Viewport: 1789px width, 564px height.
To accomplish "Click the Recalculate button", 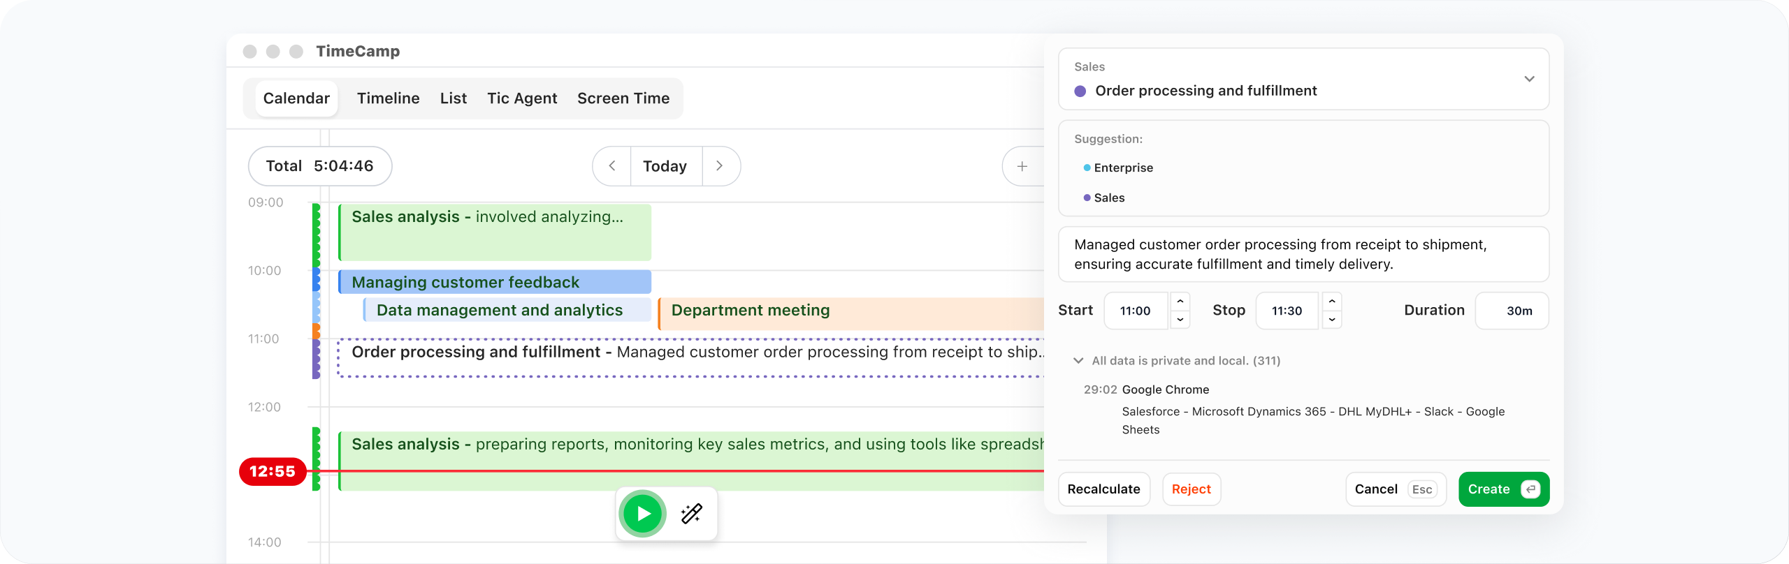I will pyautogui.click(x=1103, y=489).
